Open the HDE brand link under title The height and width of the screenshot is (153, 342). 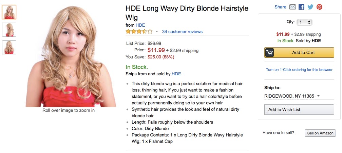click(140, 25)
